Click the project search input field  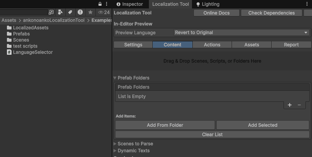[24, 12]
